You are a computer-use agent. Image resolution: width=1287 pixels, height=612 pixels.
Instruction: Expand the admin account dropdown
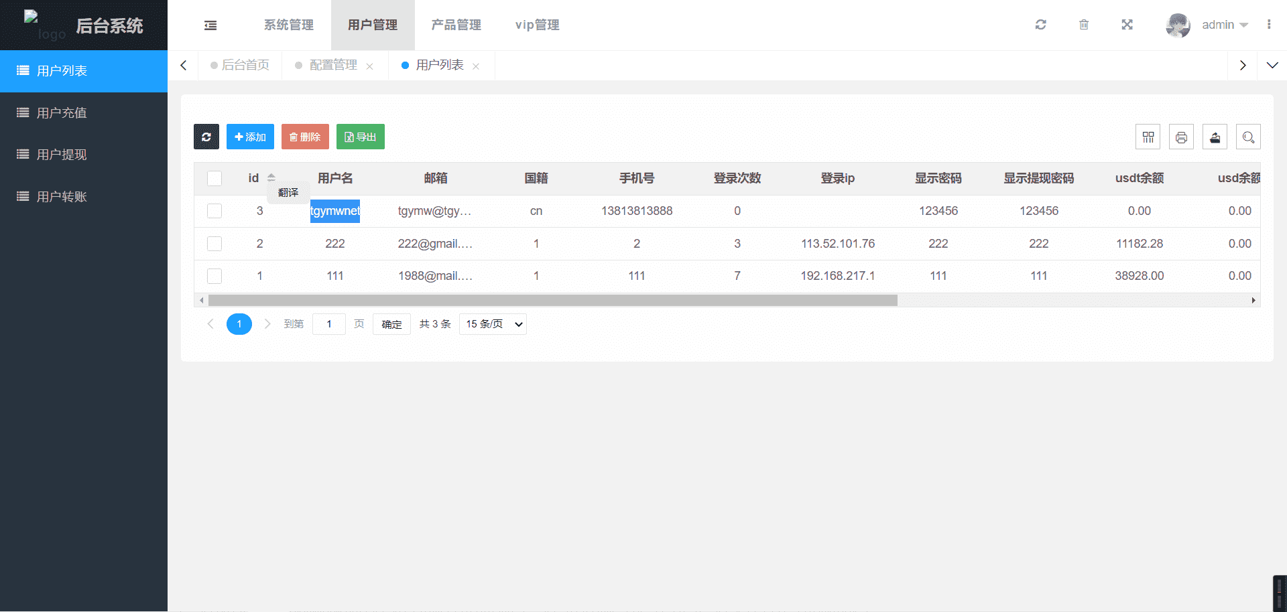(x=1224, y=25)
